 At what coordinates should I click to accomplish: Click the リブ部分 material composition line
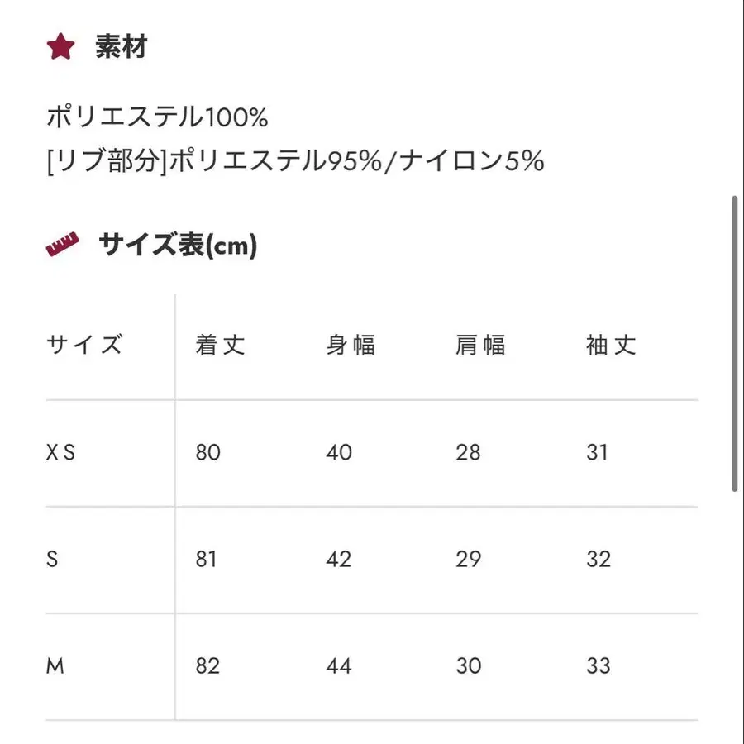coord(295,161)
